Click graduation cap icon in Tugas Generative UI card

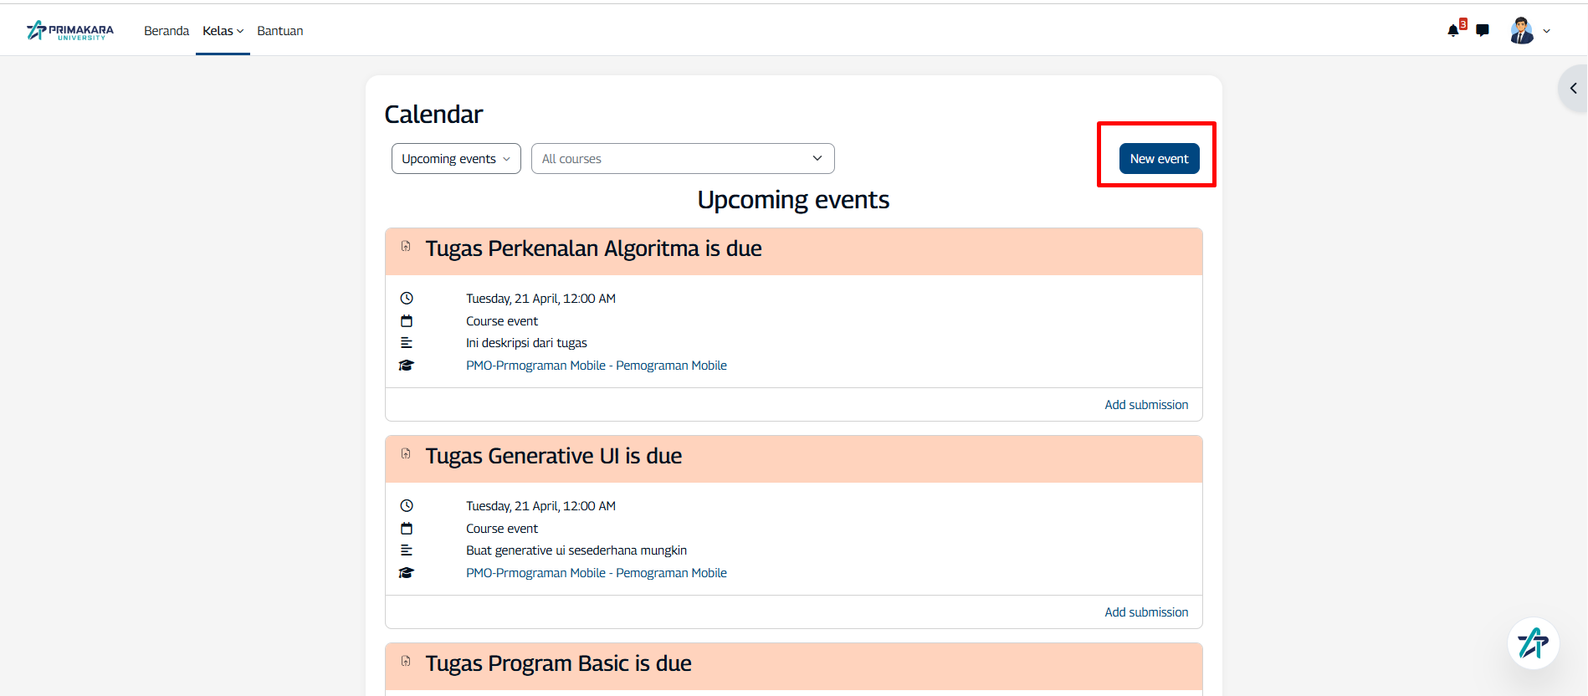pyautogui.click(x=407, y=573)
